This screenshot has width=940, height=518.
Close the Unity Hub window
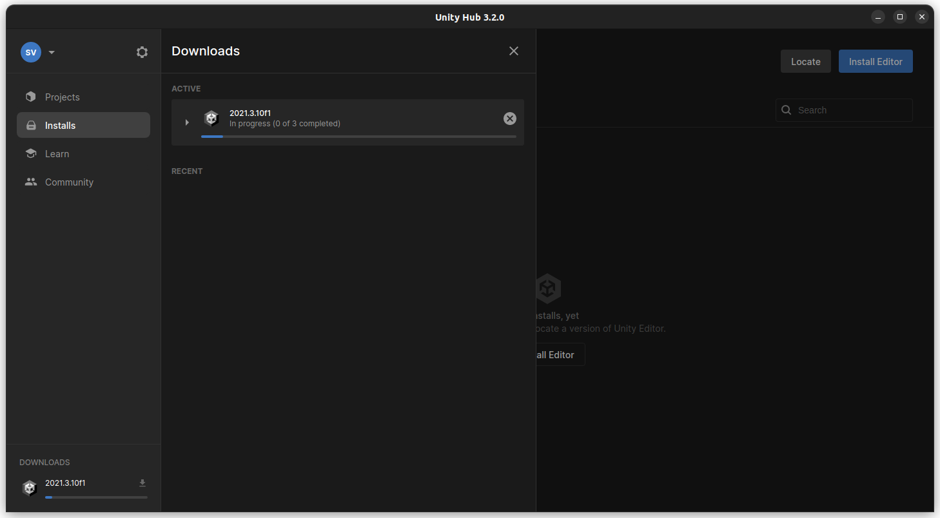[x=922, y=17]
